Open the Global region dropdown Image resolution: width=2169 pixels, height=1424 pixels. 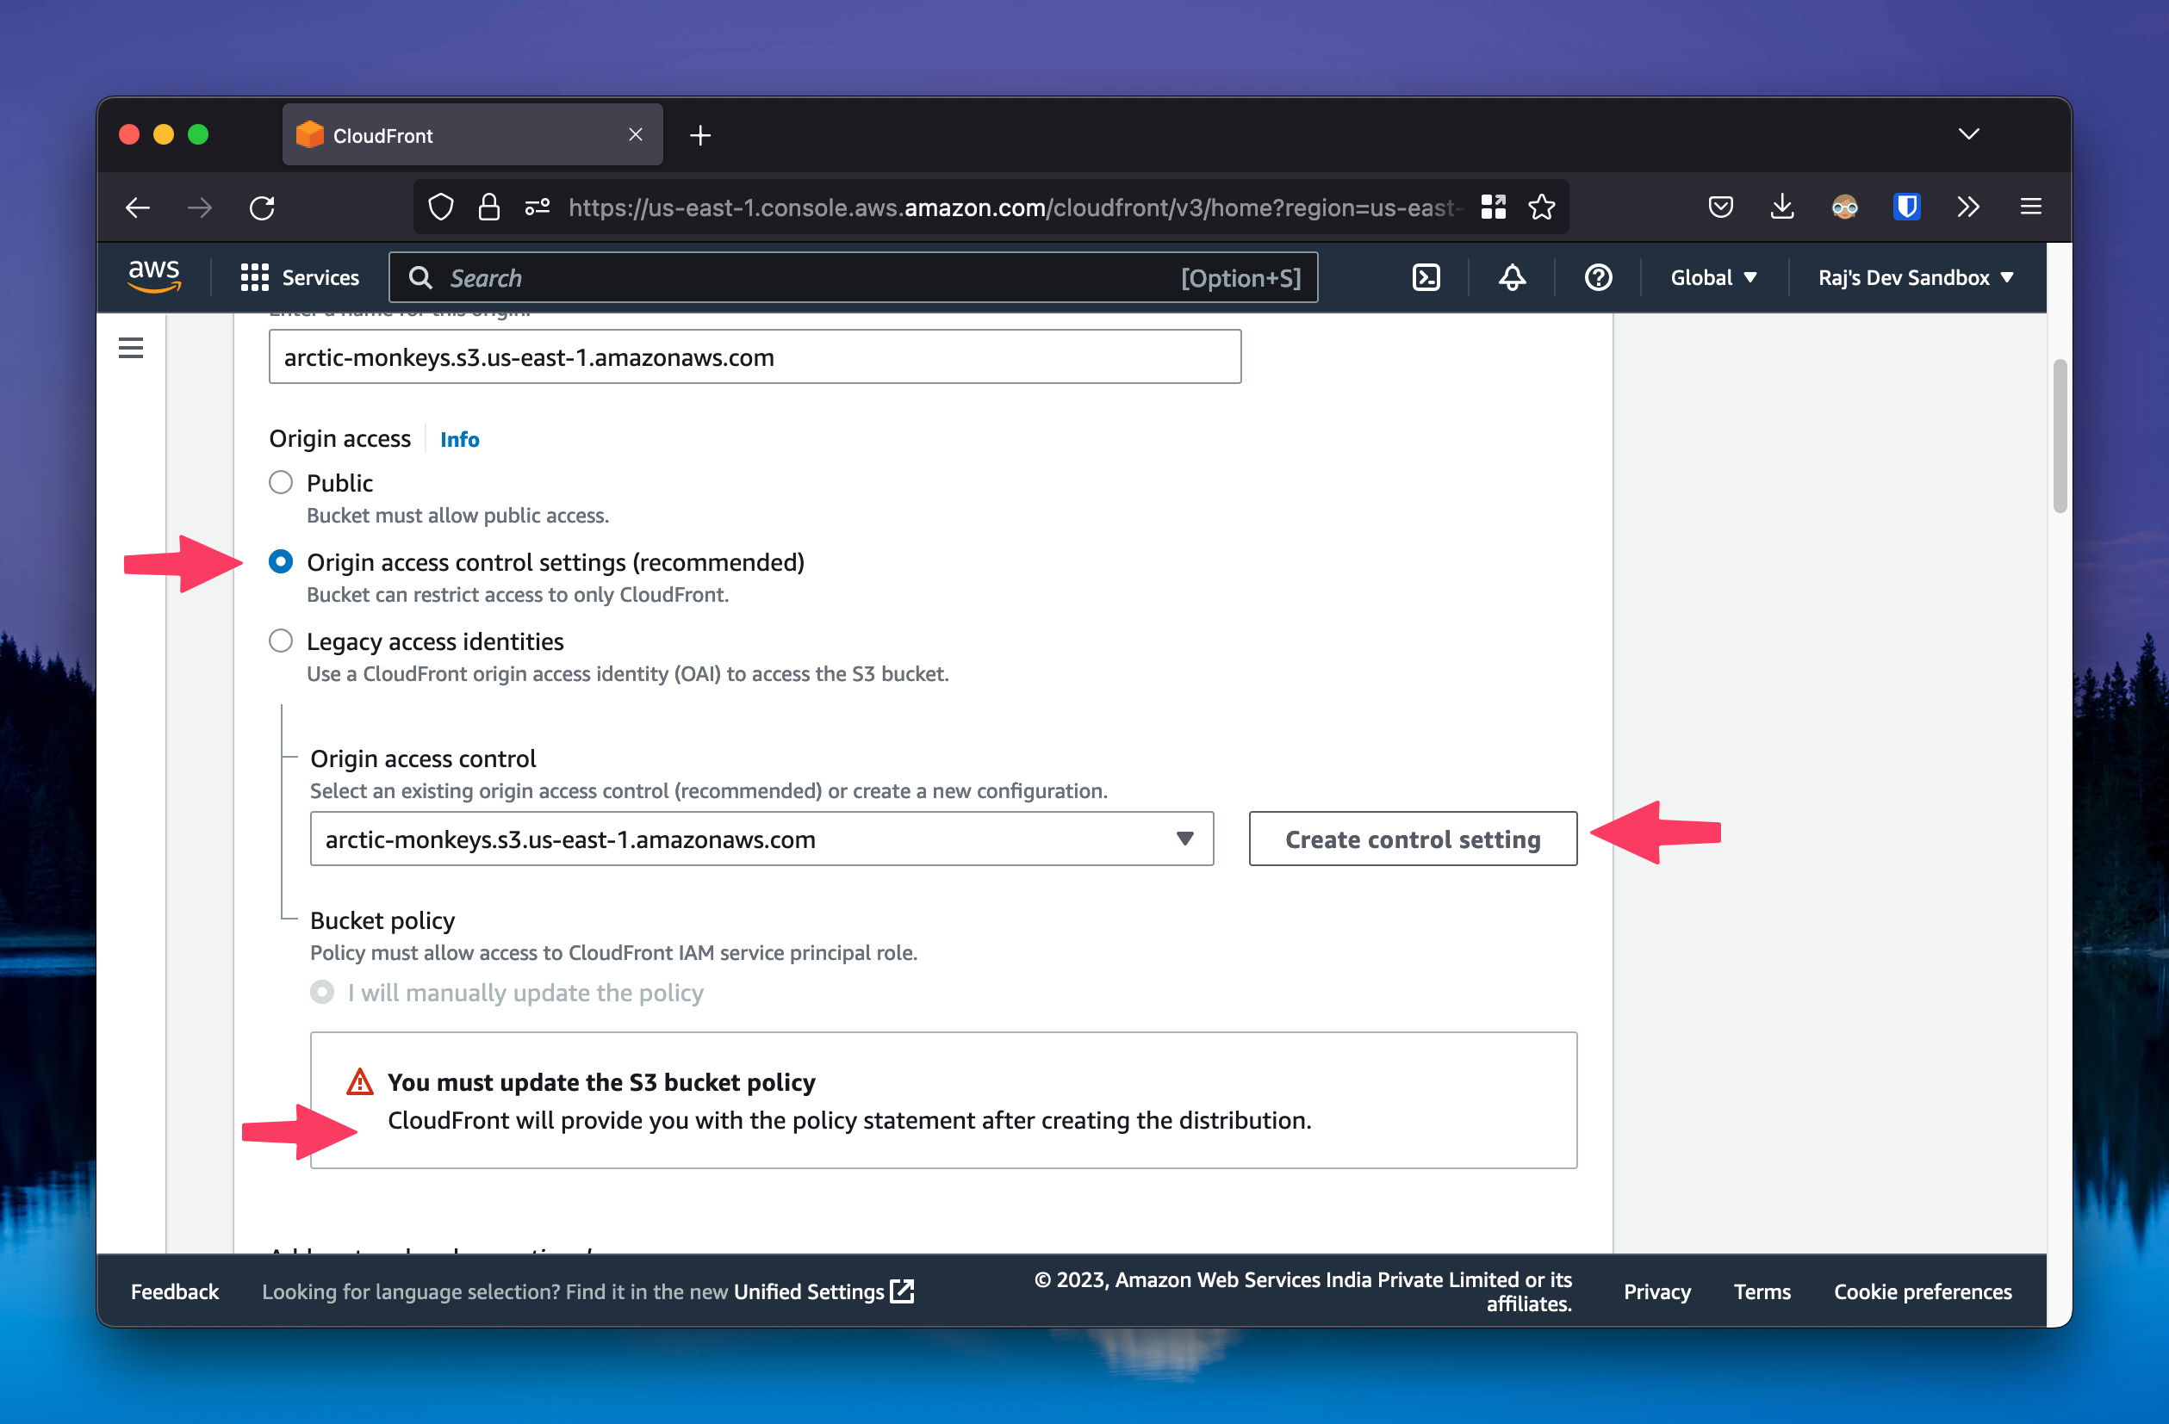point(1712,277)
